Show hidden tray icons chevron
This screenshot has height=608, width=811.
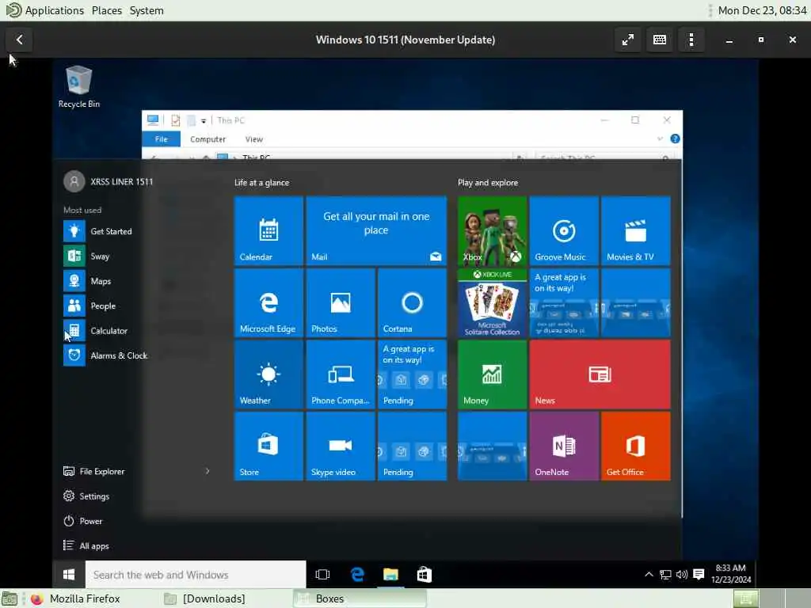click(649, 574)
